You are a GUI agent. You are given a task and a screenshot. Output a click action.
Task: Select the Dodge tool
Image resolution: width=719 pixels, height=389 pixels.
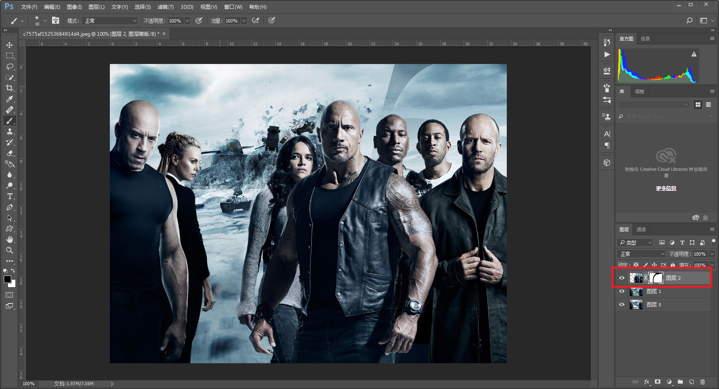pos(10,185)
